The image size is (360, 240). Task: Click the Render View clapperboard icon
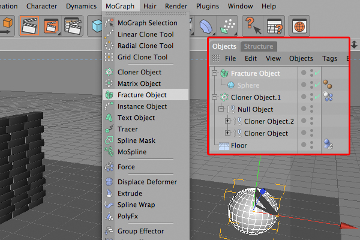tap(29, 26)
